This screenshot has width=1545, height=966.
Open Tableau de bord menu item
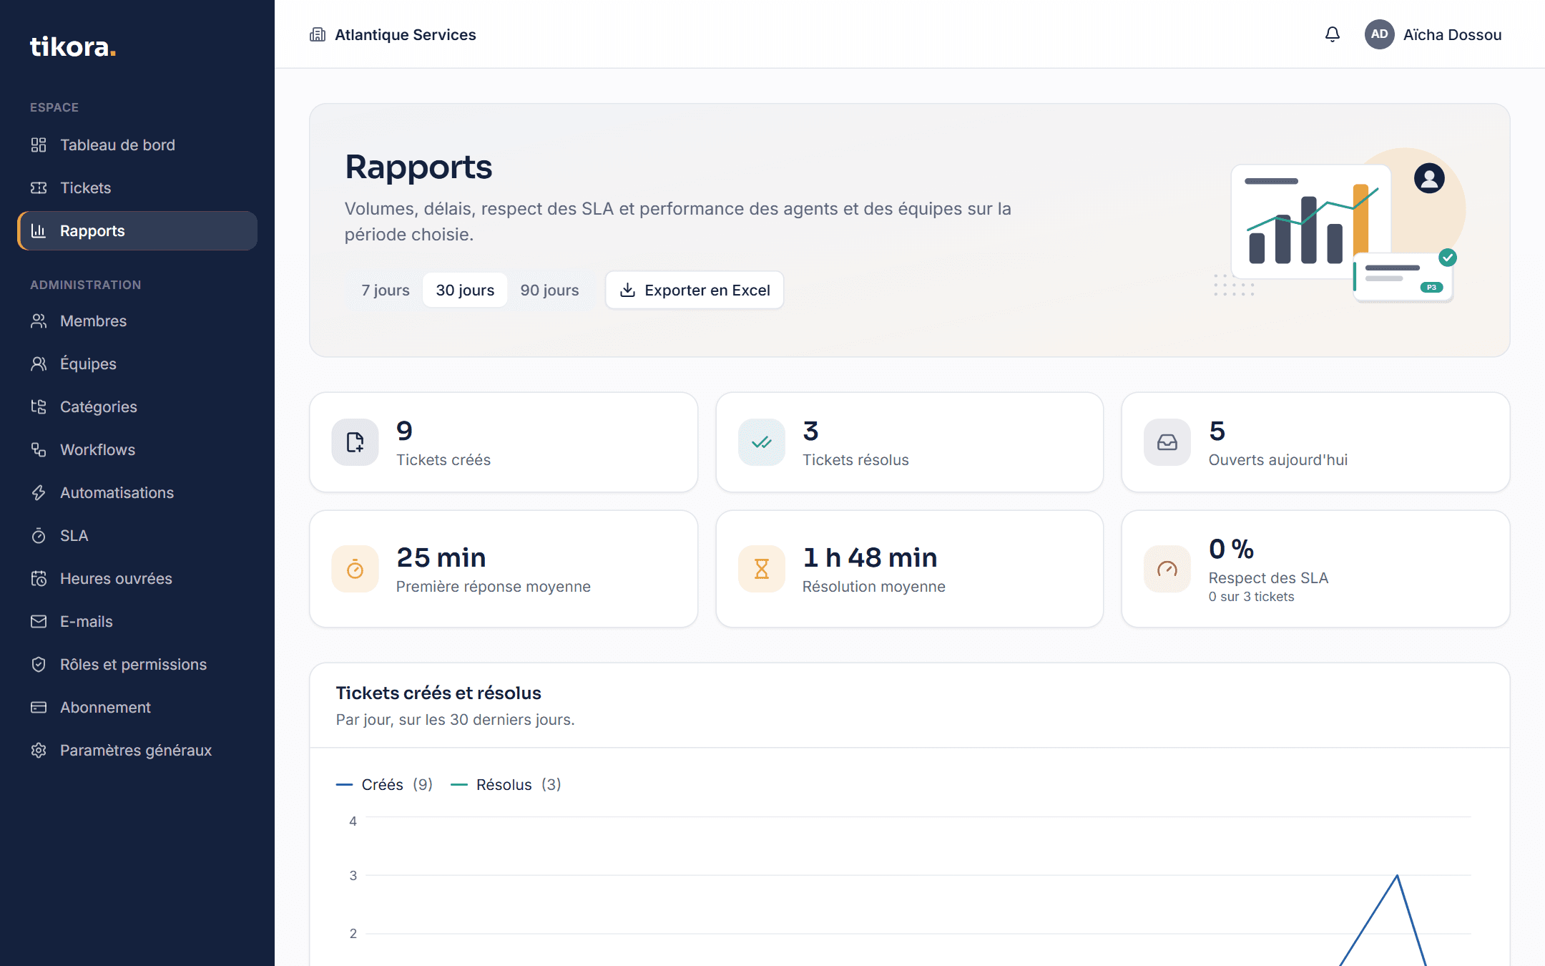click(137, 145)
